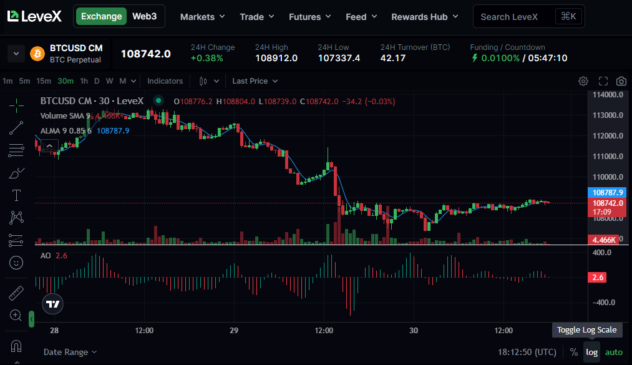
Task: Open more timeframe options chevron
Action: tap(134, 81)
